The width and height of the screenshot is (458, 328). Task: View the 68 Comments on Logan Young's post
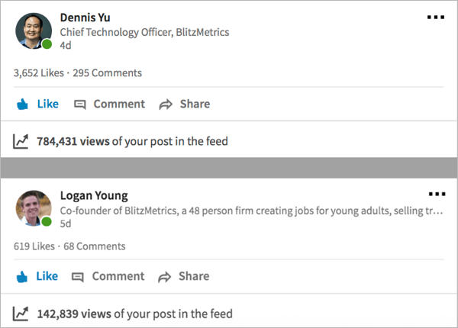(95, 246)
